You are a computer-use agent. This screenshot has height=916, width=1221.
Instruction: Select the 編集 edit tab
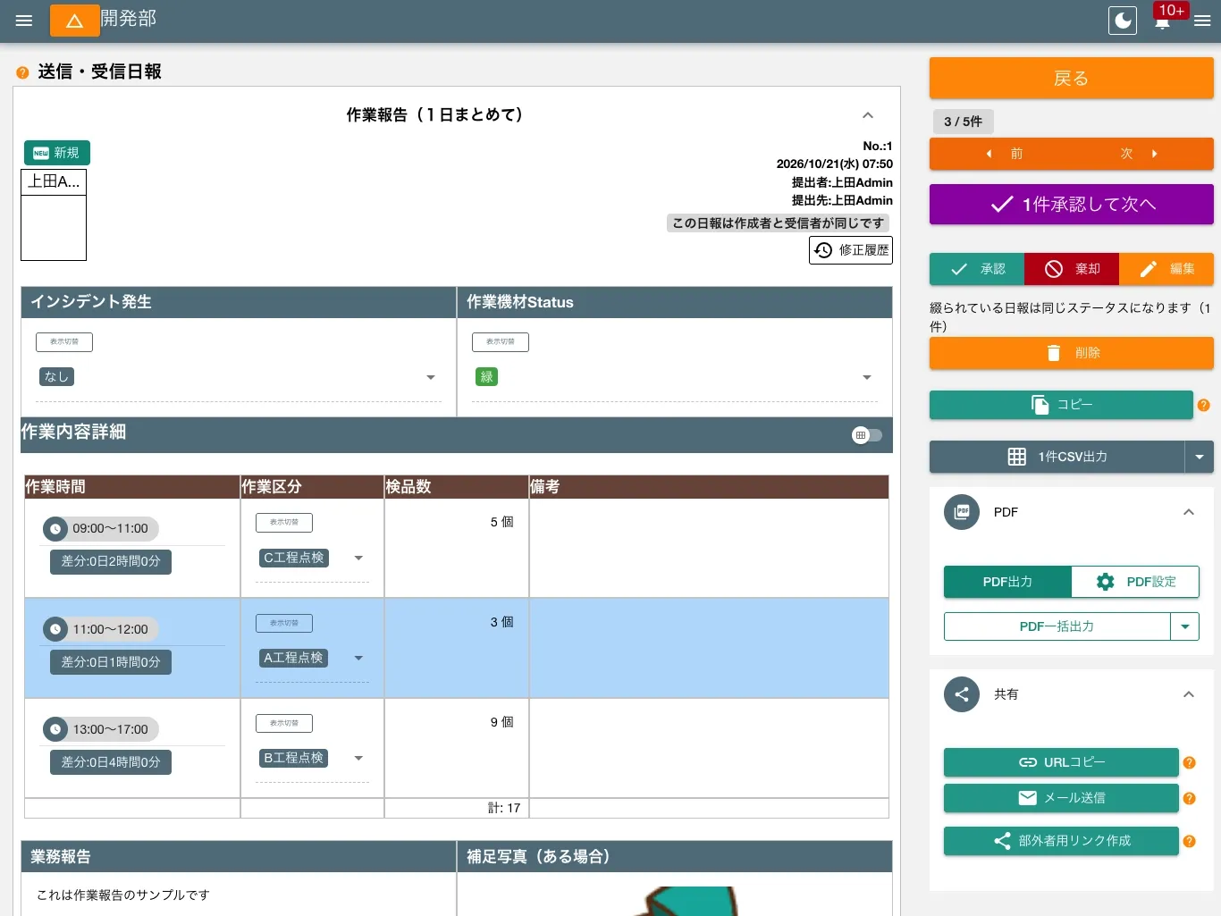(x=1166, y=269)
